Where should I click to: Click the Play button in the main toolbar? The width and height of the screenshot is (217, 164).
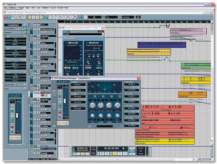33,17
